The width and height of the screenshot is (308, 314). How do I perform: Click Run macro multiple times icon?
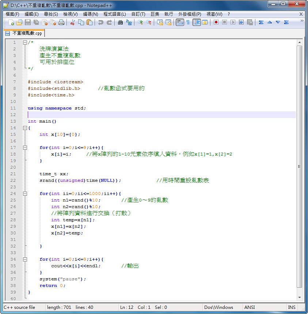(x=241, y=22)
